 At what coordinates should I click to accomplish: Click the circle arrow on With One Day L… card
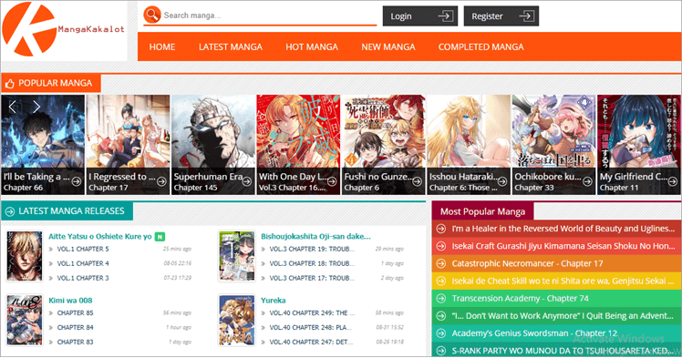click(332, 181)
